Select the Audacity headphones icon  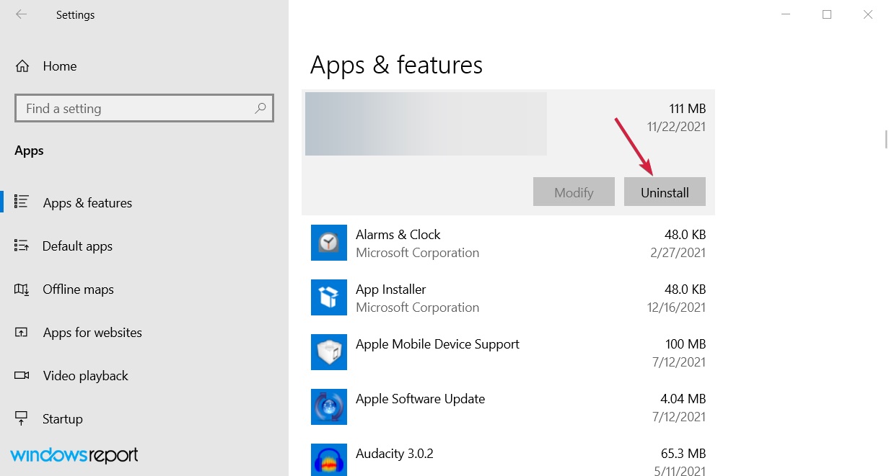pyautogui.click(x=329, y=460)
